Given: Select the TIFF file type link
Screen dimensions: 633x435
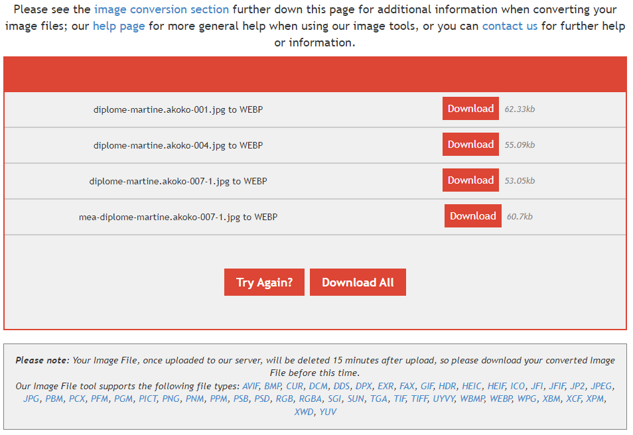Looking at the screenshot, I should (419, 399).
